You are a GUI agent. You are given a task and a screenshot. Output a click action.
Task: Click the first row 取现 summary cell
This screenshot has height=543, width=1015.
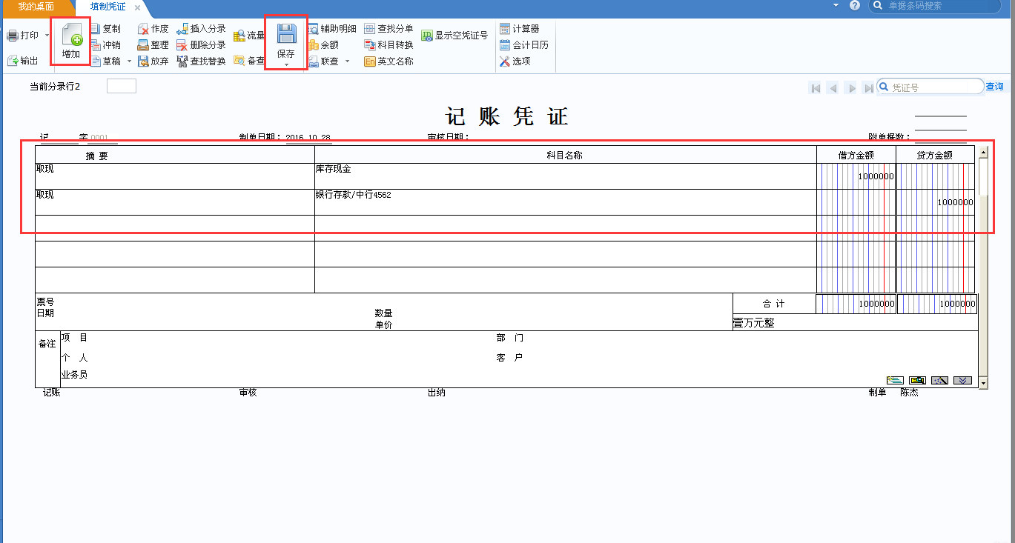(x=175, y=176)
